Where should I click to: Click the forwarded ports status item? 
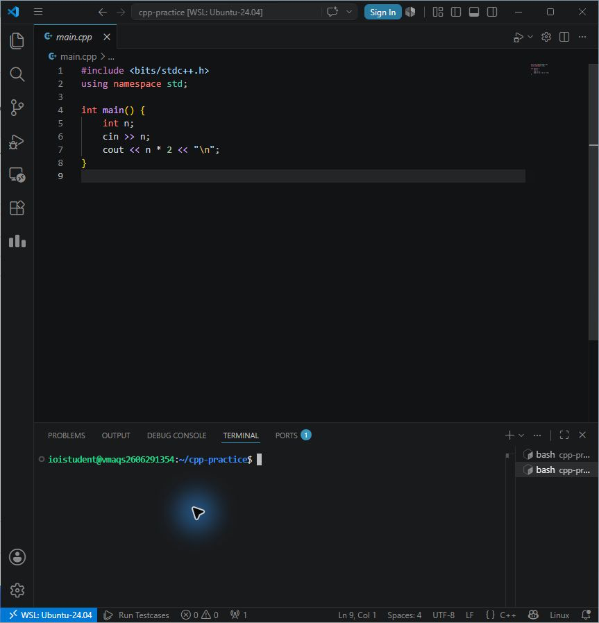[x=239, y=615]
